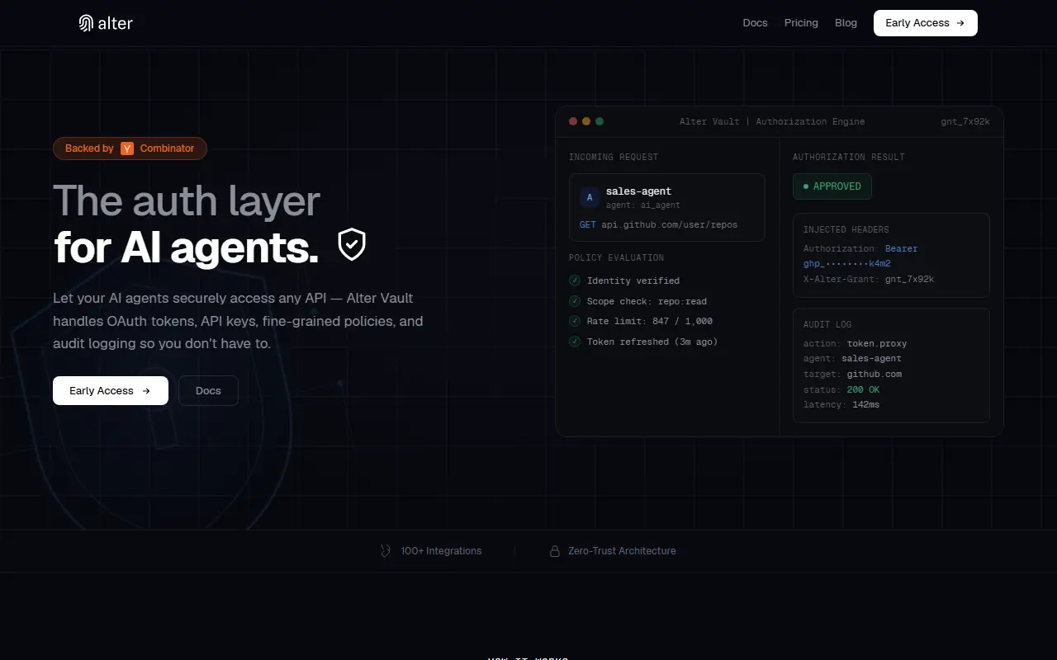Click the 'X-Alter-Grant: gnt_7x92k' header line
The image size is (1057, 660).
pos(869,279)
